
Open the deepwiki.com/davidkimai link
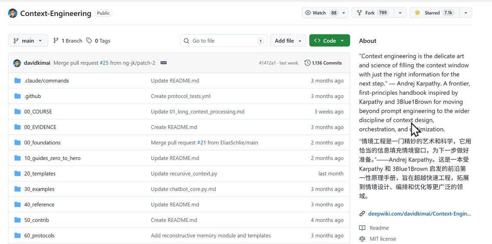click(419, 214)
